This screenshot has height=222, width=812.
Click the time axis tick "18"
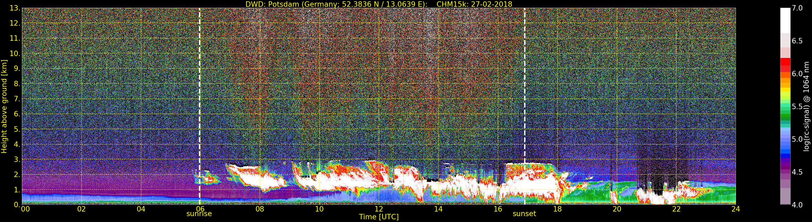(x=557, y=209)
